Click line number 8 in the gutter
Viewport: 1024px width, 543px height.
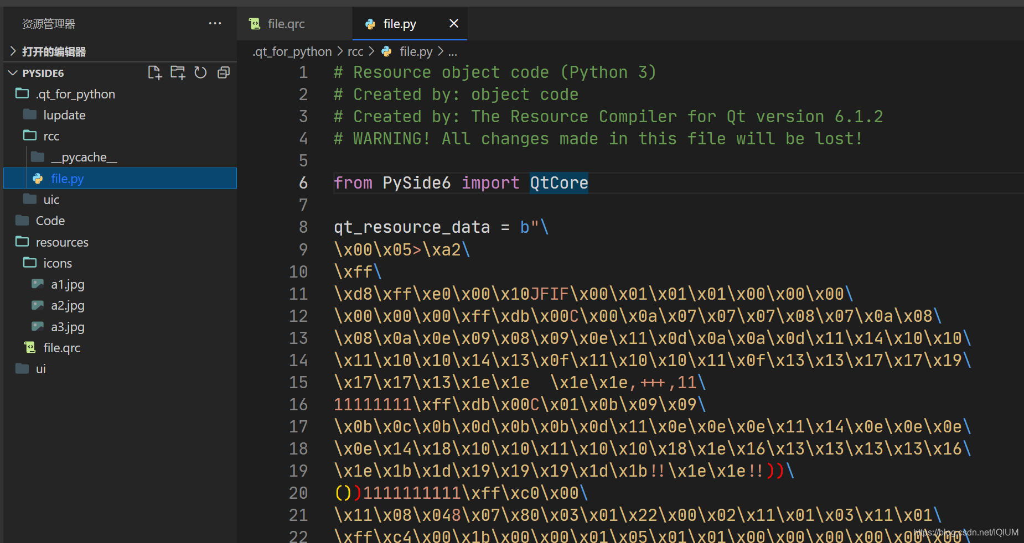[x=303, y=227]
